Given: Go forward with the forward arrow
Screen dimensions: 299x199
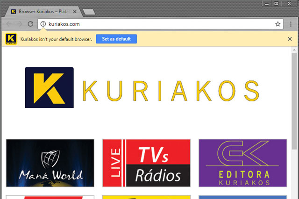Looking at the screenshot, I should click(20, 24).
